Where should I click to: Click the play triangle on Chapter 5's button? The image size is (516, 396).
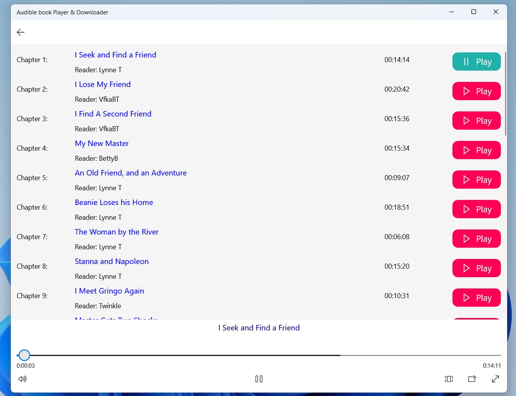pyautogui.click(x=467, y=179)
